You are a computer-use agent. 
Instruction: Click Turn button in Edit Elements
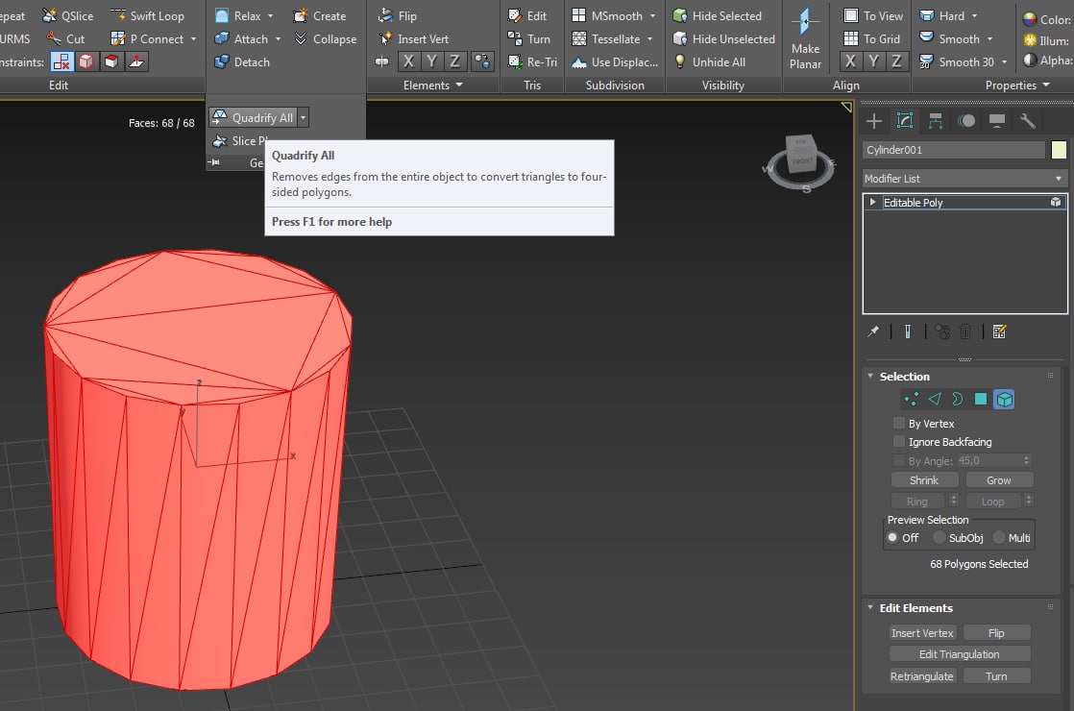click(x=996, y=676)
